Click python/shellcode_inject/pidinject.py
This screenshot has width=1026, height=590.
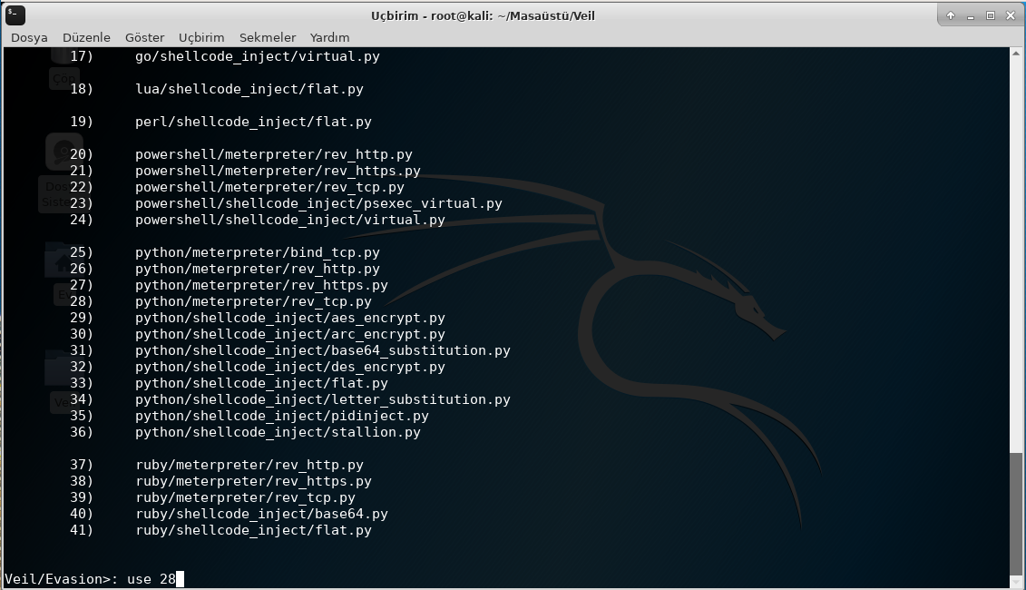tap(282, 417)
